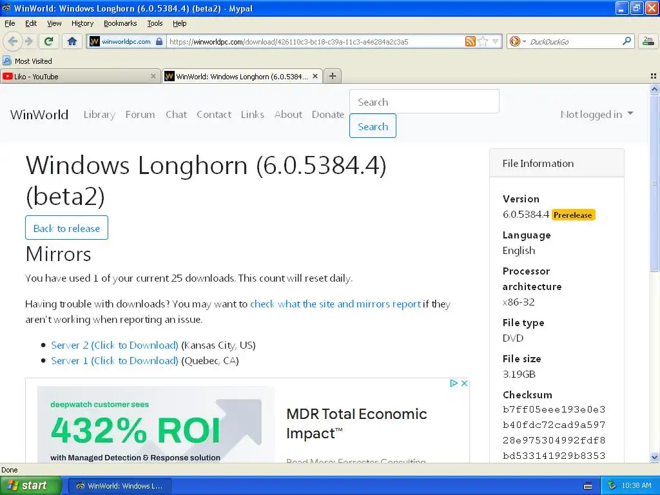
Task: Open the Forum nav link
Action: (140, 115)
